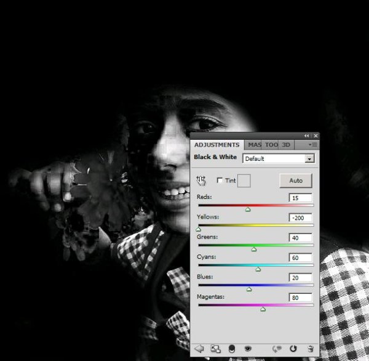Switch panel to expanded view icon
Image resolution: width=369 pixels, height=361 pixels.
(215, 349)
